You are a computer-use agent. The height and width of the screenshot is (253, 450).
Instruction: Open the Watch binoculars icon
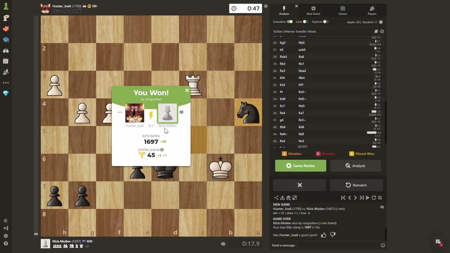tap(6, 51)
